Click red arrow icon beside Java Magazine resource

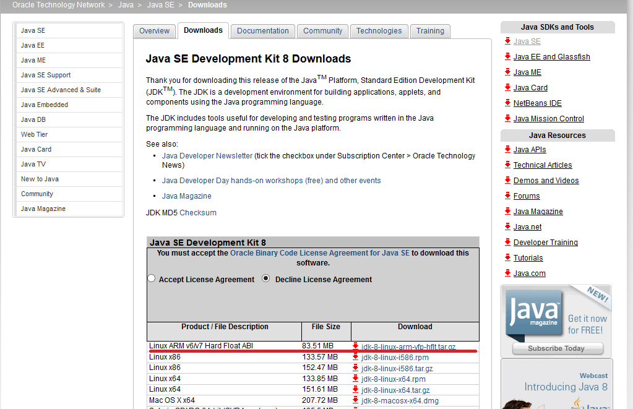click(508, 211)
